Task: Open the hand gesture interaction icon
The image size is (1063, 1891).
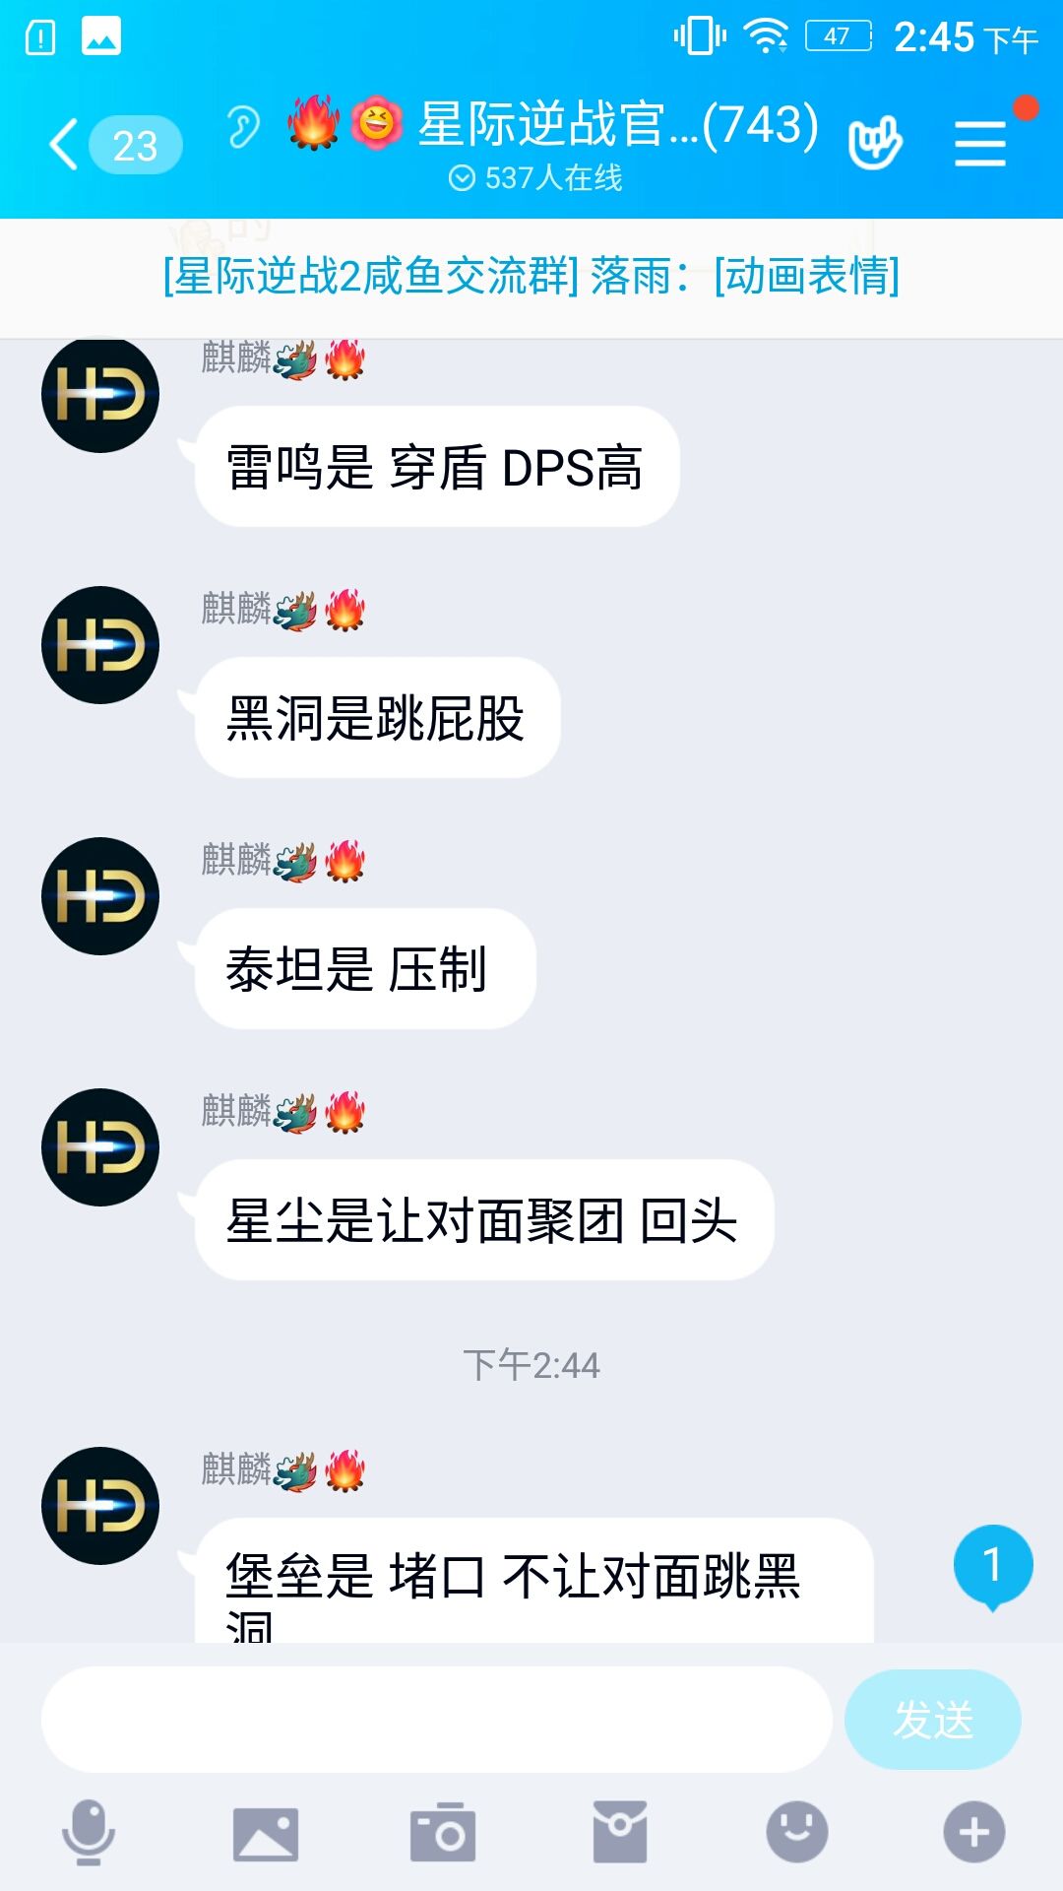Action: point(875,143)
